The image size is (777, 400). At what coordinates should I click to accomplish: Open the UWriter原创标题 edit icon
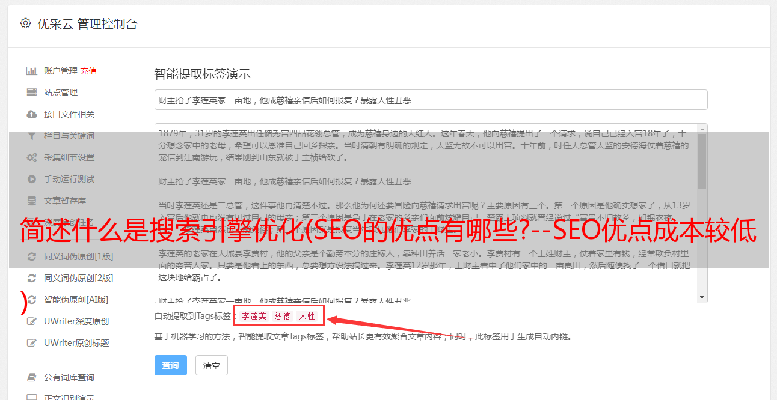[x=32, y=343]
